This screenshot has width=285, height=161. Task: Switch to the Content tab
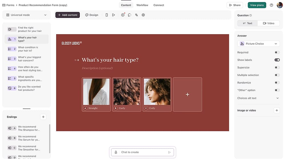point(126,5)
